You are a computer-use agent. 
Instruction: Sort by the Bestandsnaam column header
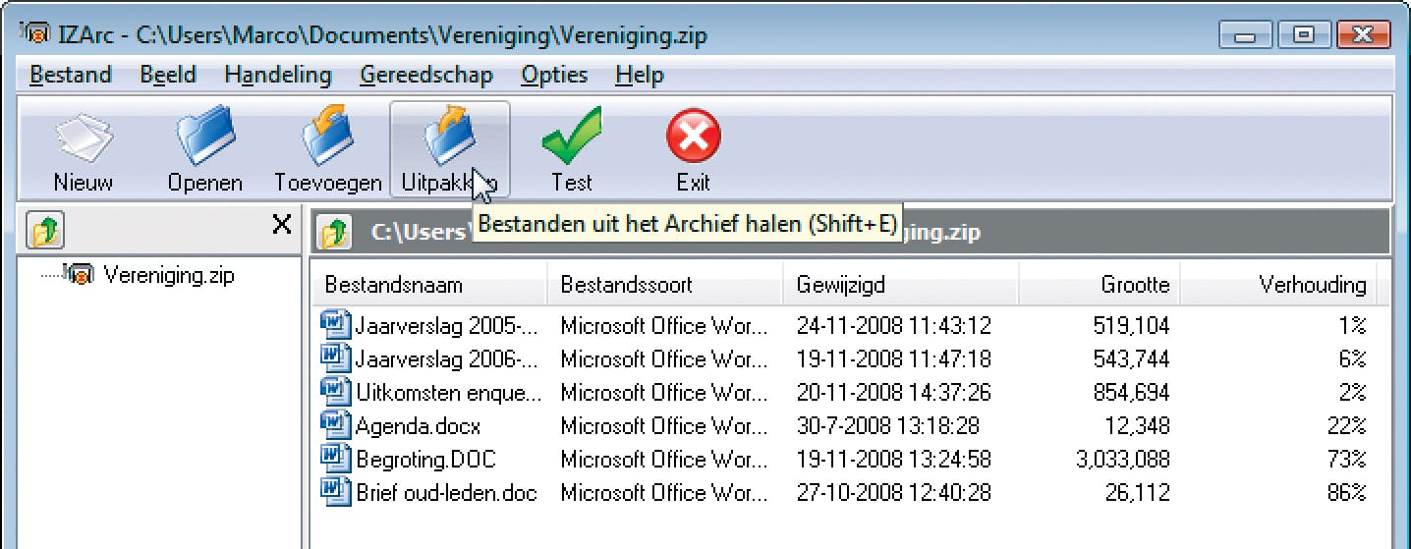[x=393, y=285]
